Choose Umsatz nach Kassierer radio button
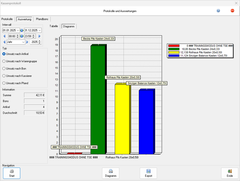The width and height of the screenshot is (240, 181). coord(4,76)
